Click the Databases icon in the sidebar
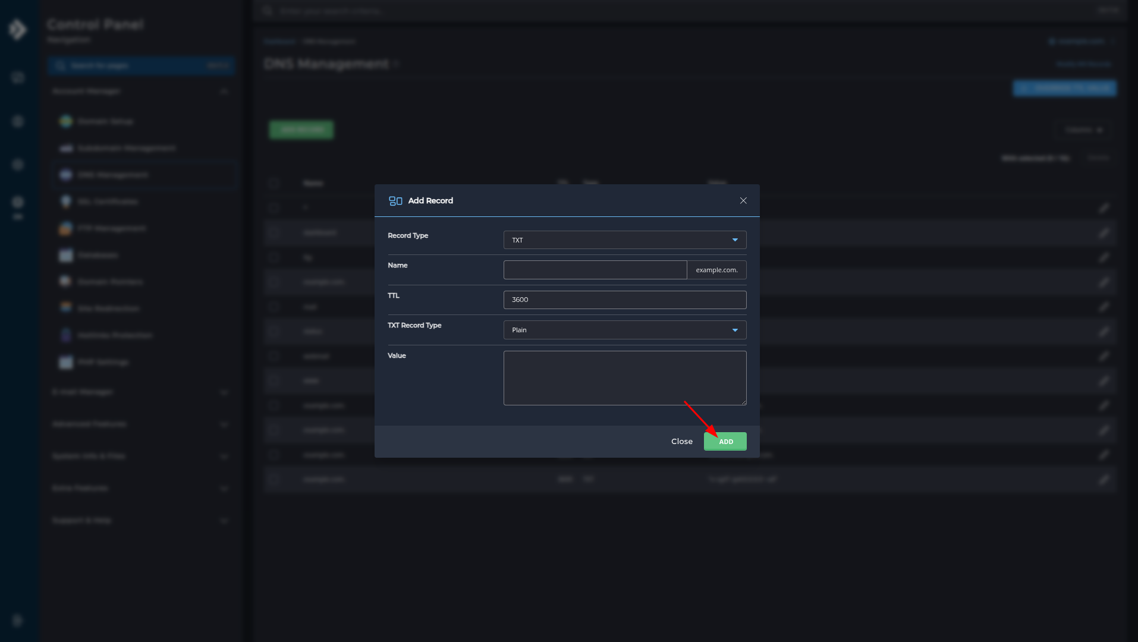This screenshot has height=642, width=1138. [x=65, y=255]
